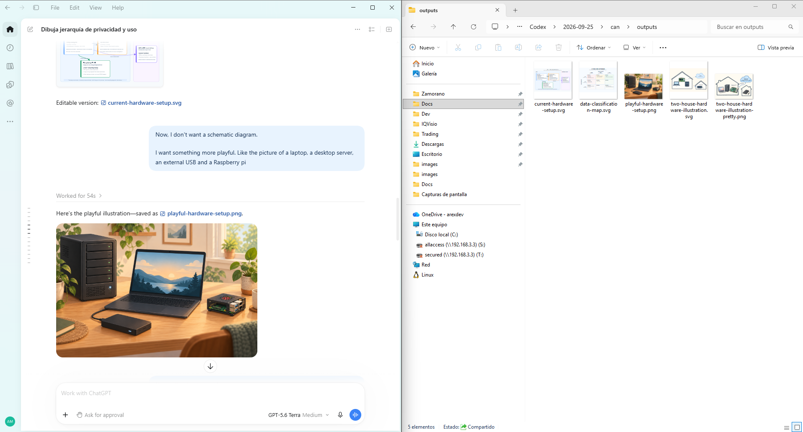Start voice mode with blue waveform button
Image resolution: width=803 pixels, height=432 pixels.
click(x=355, y=415)
